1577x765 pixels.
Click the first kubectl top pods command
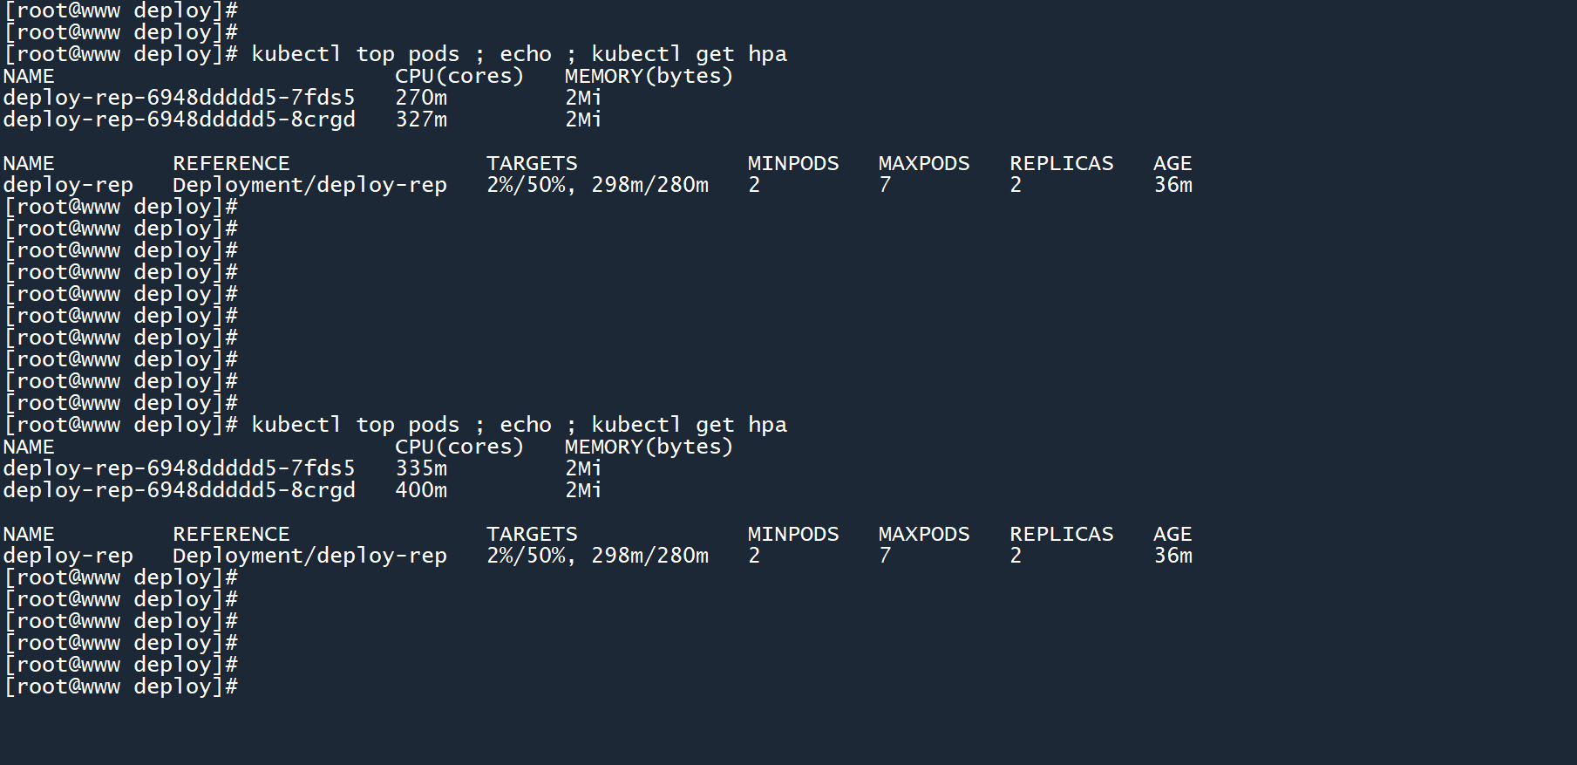click(x=355, y=54)
